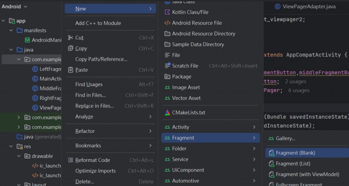
Task: Click the AndroidManifest file icon
Action: [27, 40]
